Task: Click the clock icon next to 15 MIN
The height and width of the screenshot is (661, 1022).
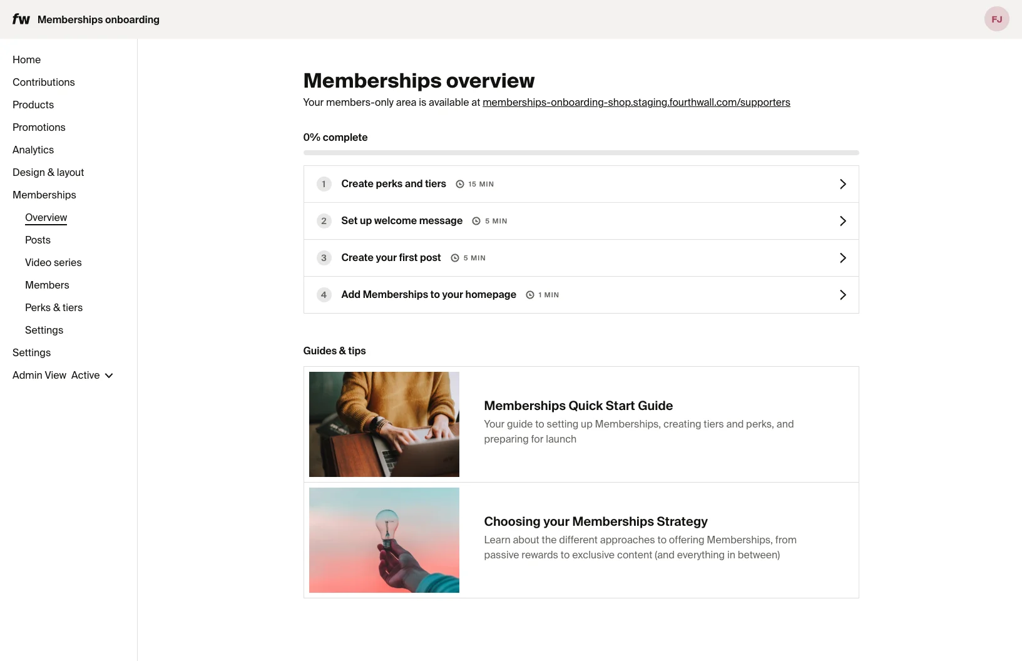Action: pyautogui.click(x=459, y=184)
